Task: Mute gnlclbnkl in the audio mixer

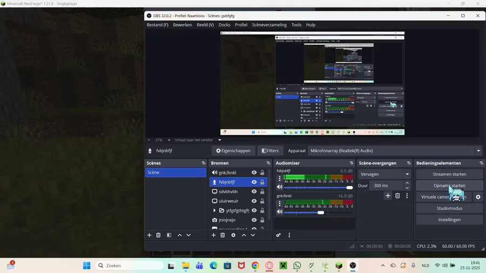Action: pyautogui.click(x=280, y=211)
